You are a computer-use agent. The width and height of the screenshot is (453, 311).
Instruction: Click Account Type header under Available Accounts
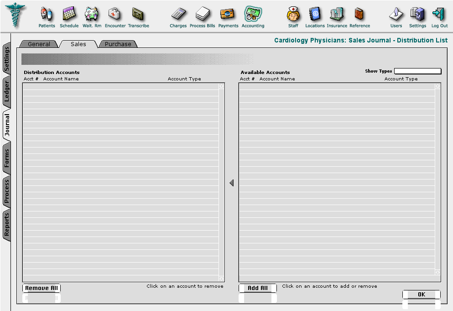[401, 79]
